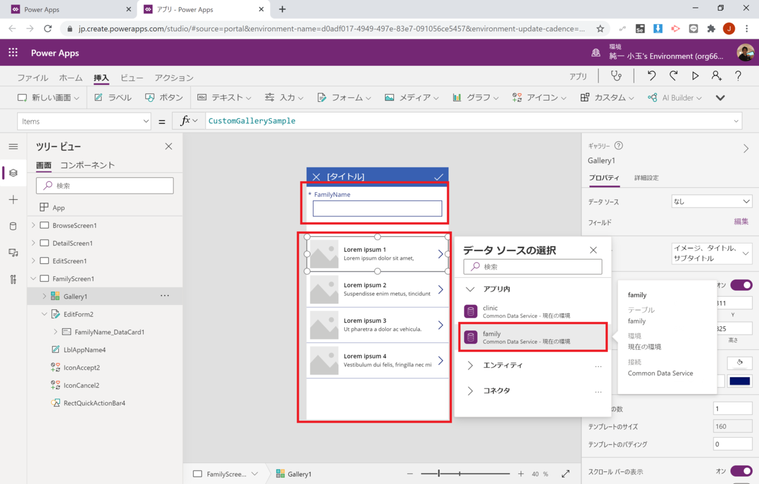Zoom out with minus icon
The height and width of the screenshot is (484, 759).
click(x=410, y=474)
